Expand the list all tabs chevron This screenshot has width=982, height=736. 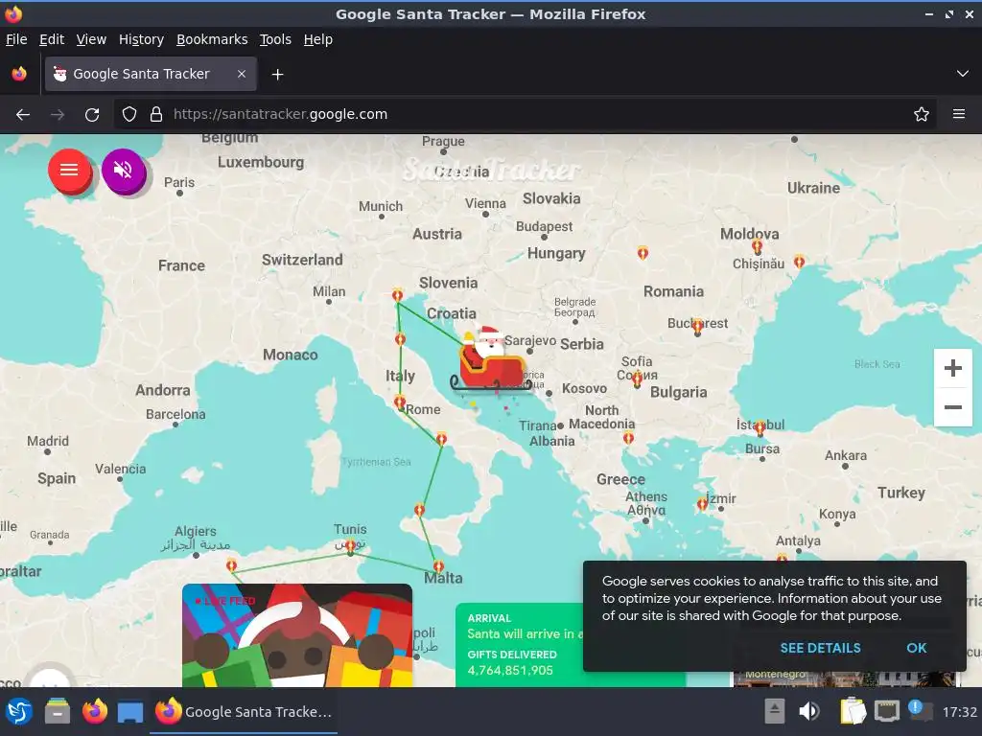tap(963, 74)
